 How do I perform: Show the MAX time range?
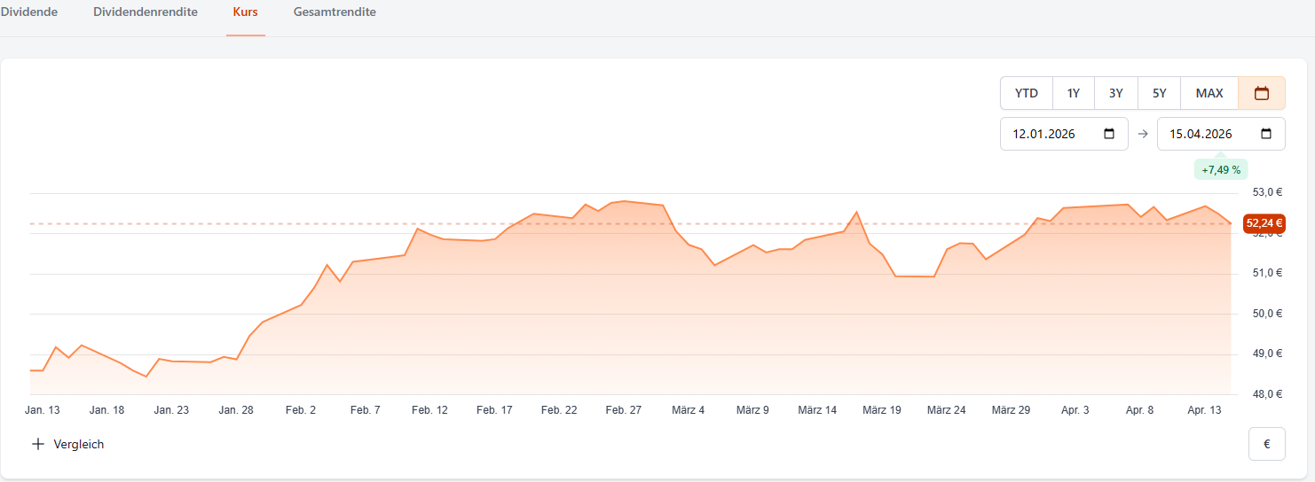(1209, 93)
